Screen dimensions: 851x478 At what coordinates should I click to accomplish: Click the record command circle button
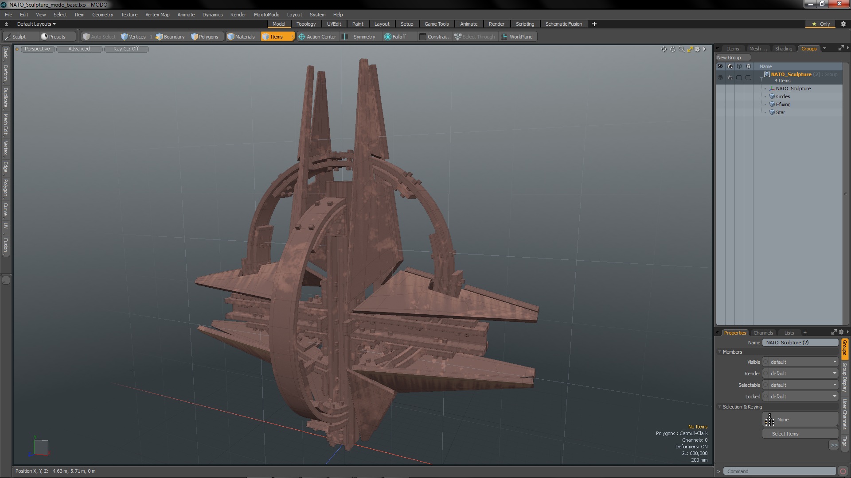(x=843, y=471)
